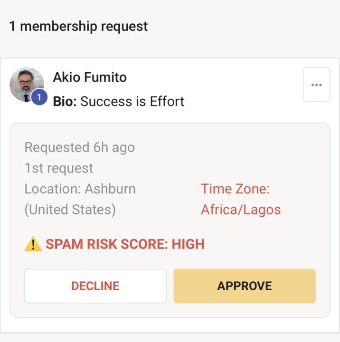
Task: Click the "Location: Ashburn" text
Action: (80, 189)
